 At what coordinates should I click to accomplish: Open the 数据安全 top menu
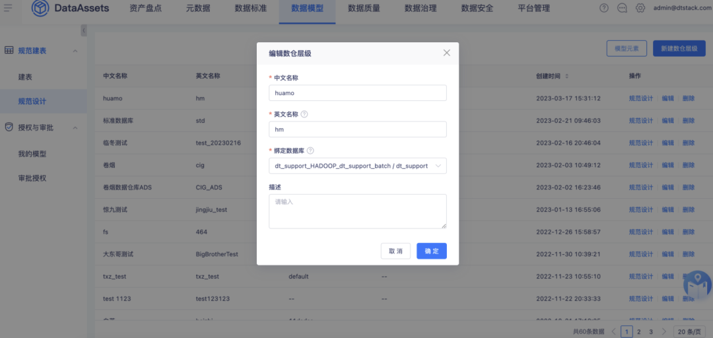click(477, 8)
